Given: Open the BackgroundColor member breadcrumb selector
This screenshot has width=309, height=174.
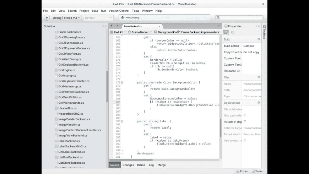Looking at the screenshot, I should click(x=166, y=32).
